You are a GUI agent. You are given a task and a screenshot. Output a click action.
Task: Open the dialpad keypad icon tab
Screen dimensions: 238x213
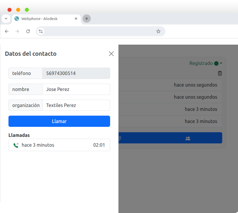[120, 138]
